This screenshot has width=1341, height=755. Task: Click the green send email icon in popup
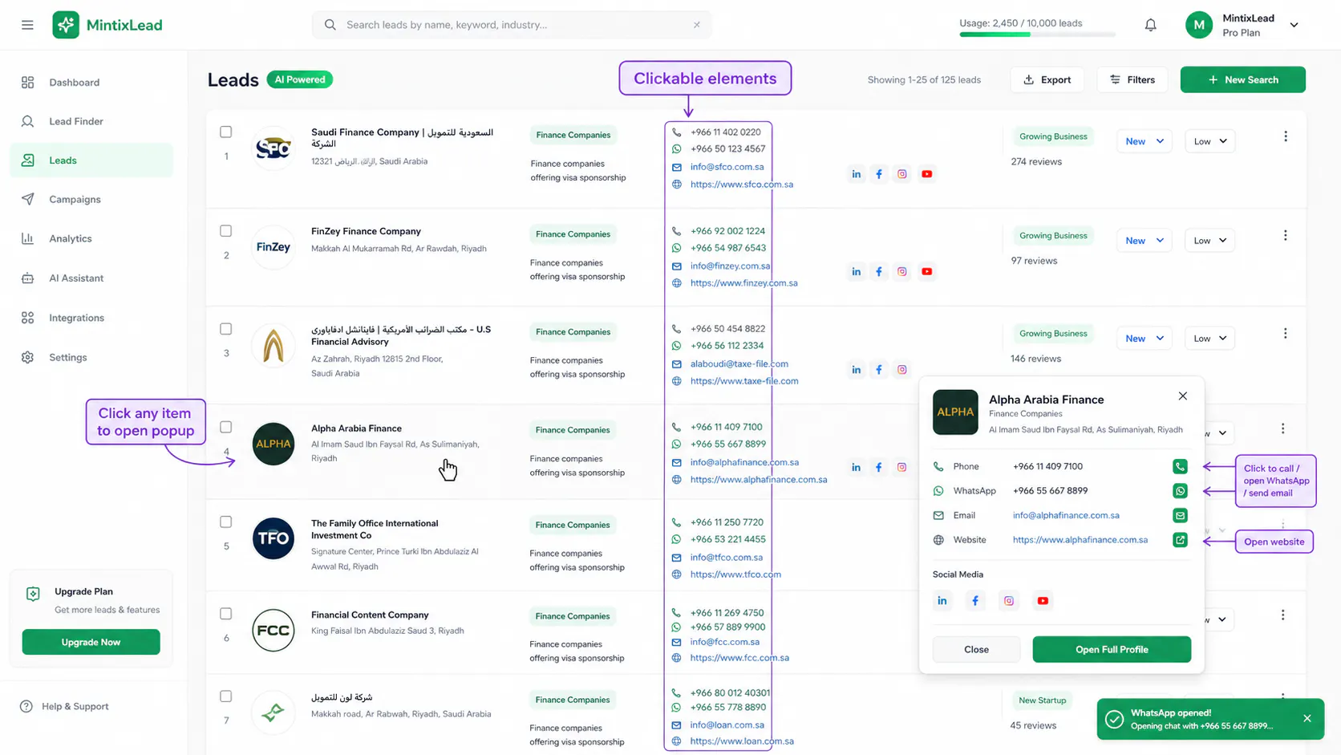[1180, 515]
